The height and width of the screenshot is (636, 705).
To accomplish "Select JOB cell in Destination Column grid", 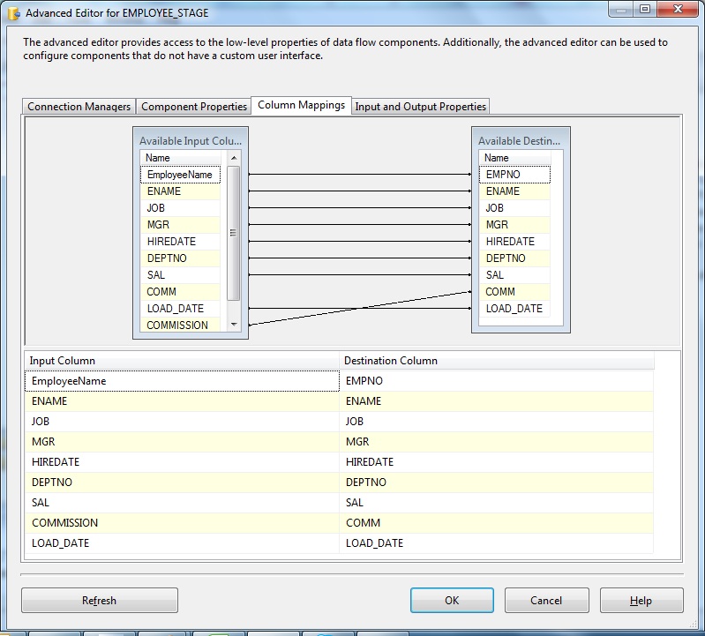I will coord(497,422).
